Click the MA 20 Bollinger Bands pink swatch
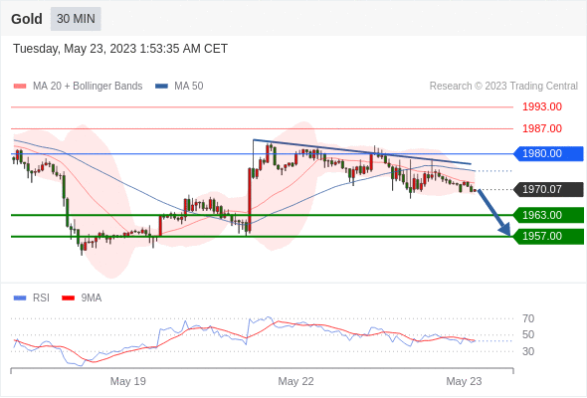Image resolution: width=587 pixels, height=398 pixels. 20,87
